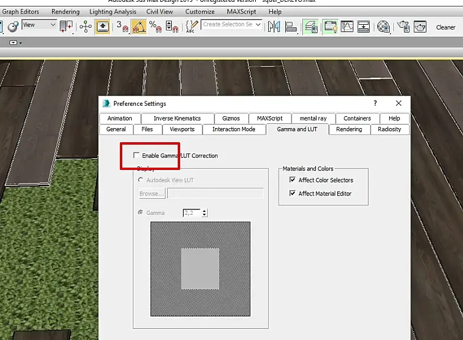Toggle the Spinner Snap tool
The image size is (463, 340).
(172, 27)
